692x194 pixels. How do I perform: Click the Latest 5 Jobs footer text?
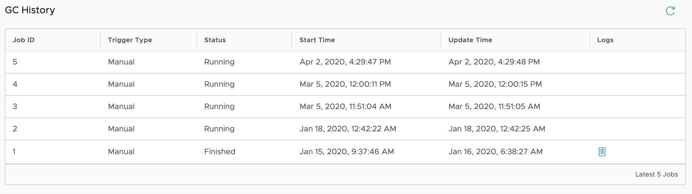point(656,174)
